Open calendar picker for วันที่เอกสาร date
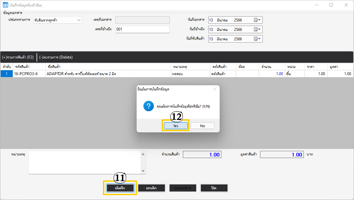The height and width of the screenshot is (200, 354). pyautogui.click(x=257, y=20)
